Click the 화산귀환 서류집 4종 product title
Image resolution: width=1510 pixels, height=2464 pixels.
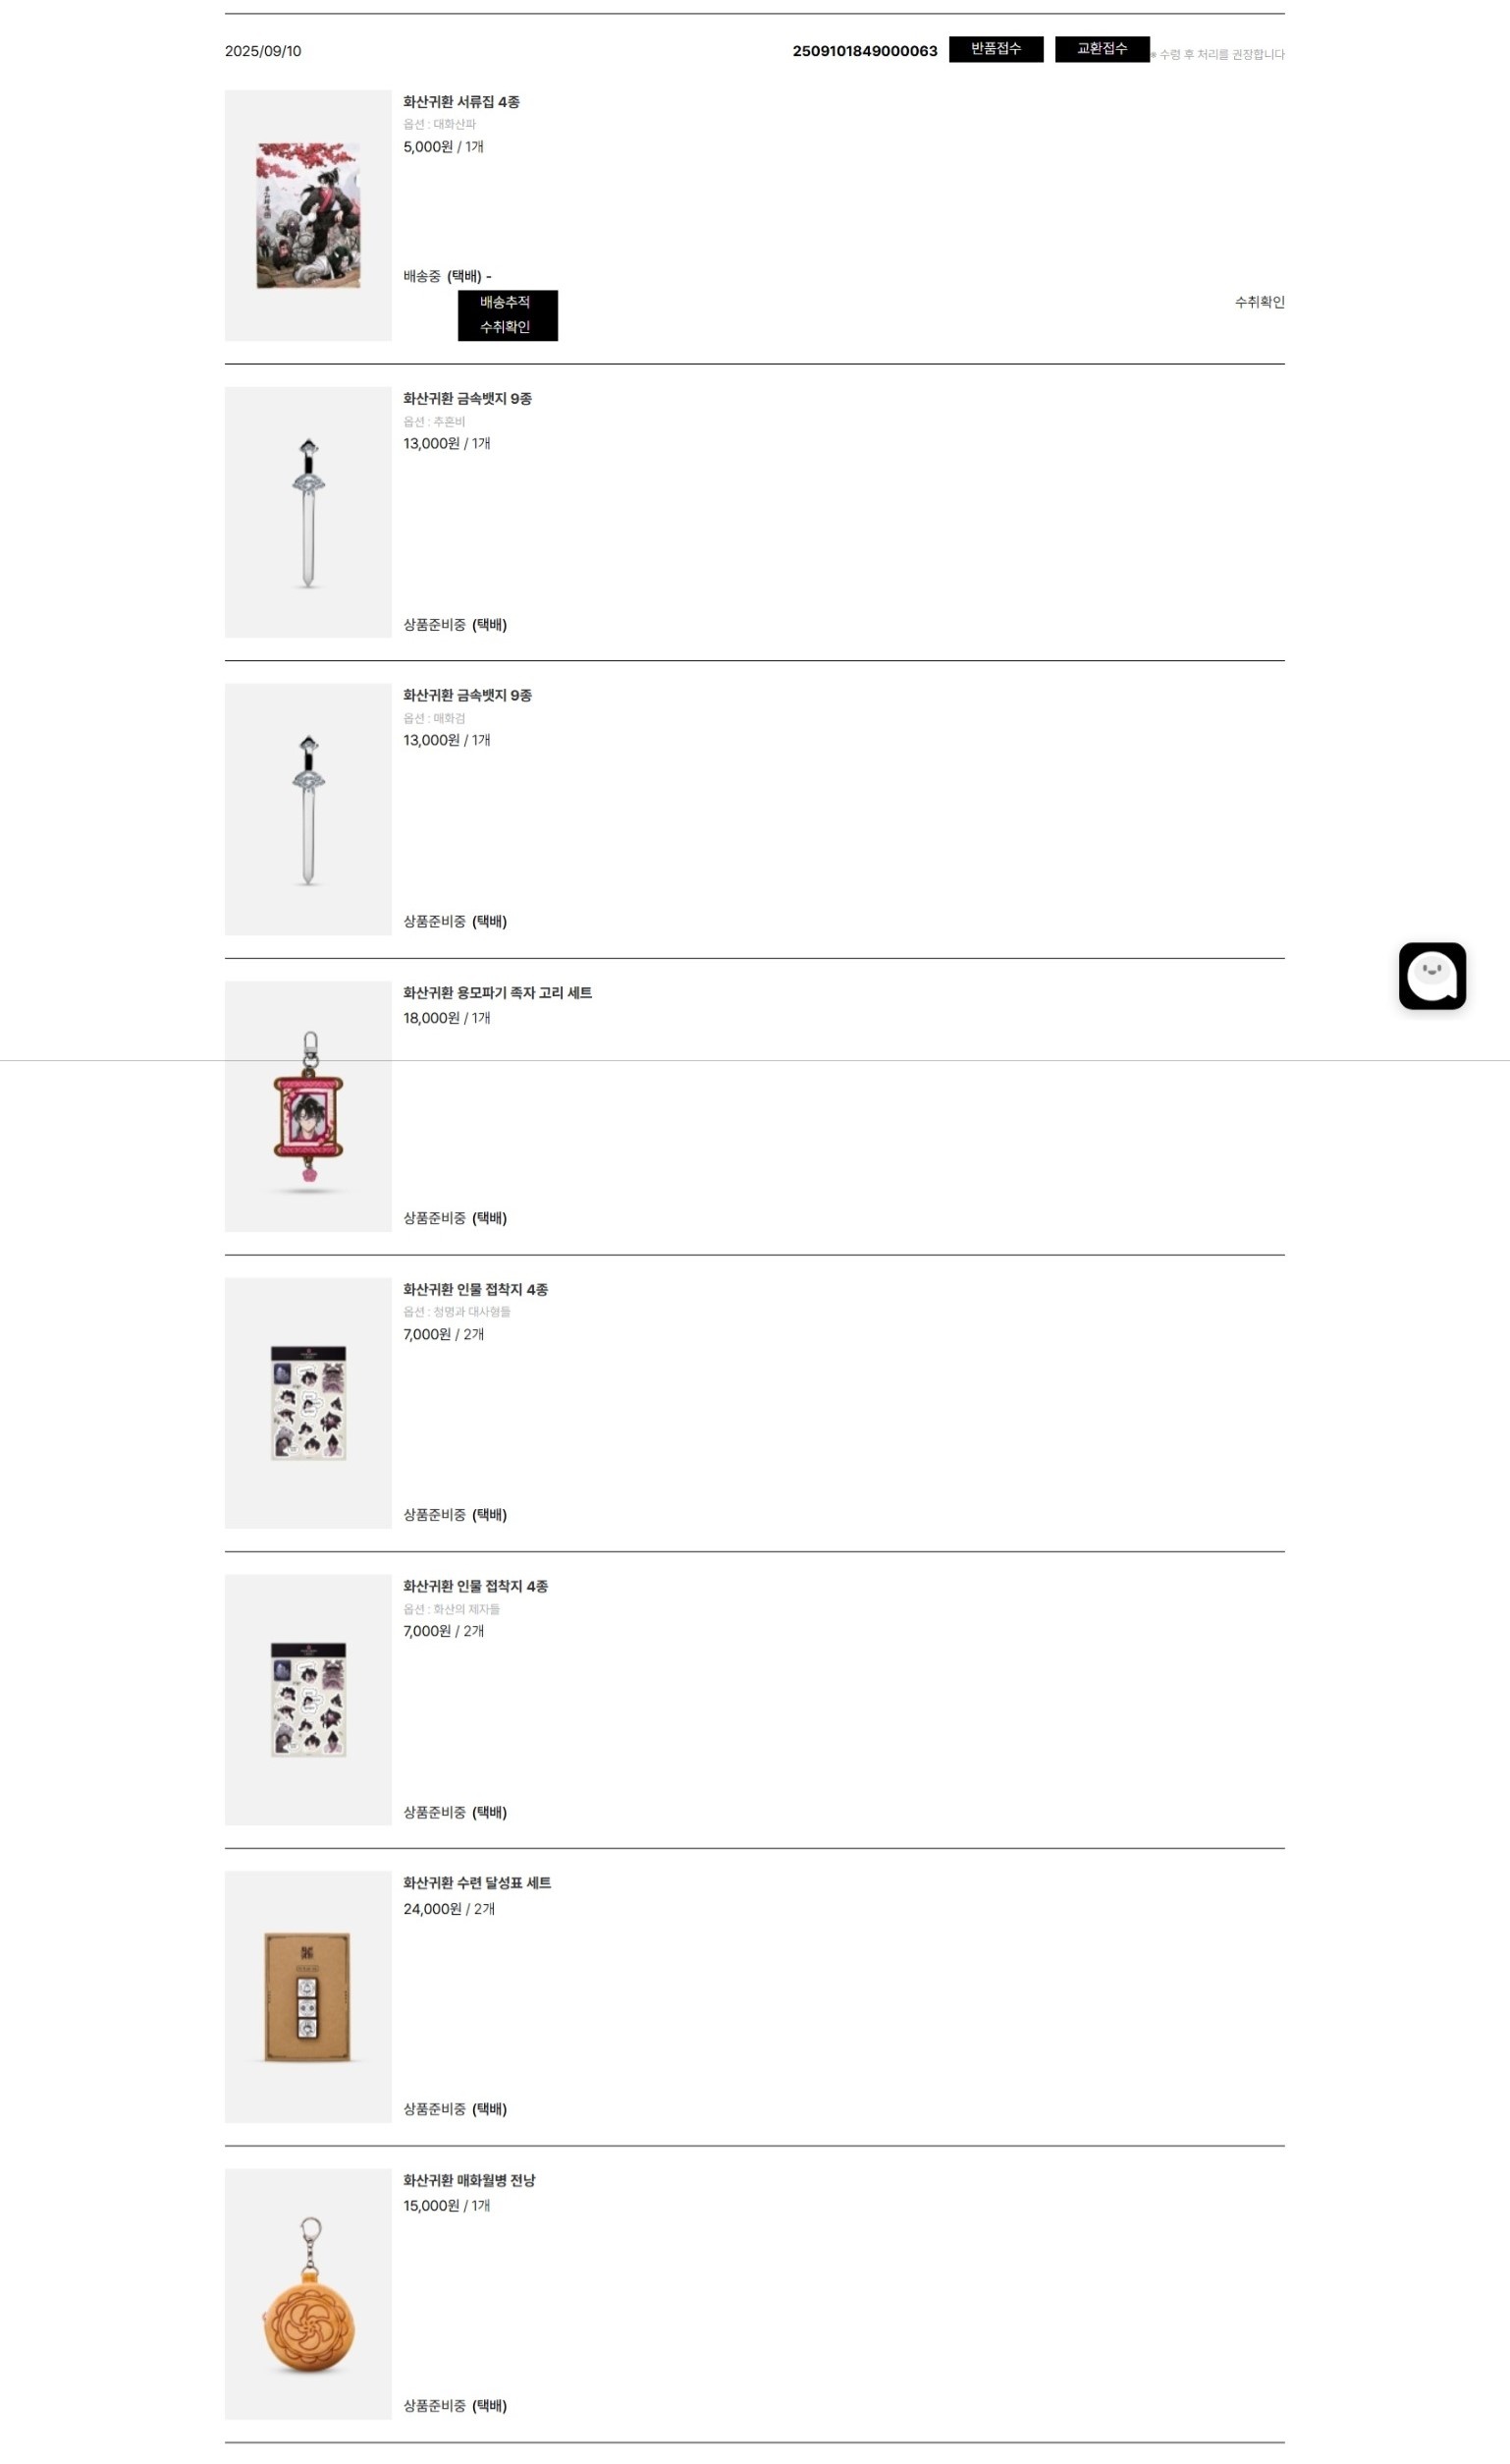tap(460, 102)
